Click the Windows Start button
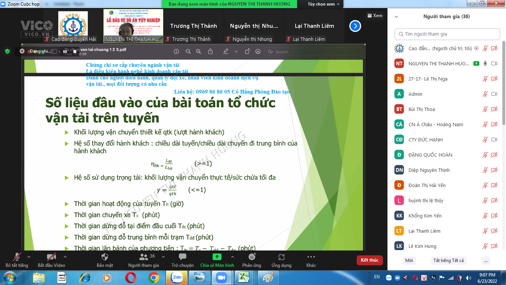The width and height of the screenshot is (506, 285). (9, 277)
